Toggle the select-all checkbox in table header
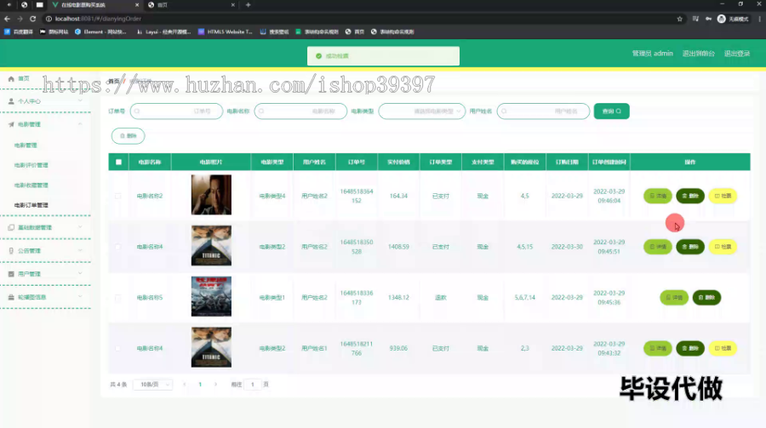The image size is (766, 428). [x=118, y=163]
